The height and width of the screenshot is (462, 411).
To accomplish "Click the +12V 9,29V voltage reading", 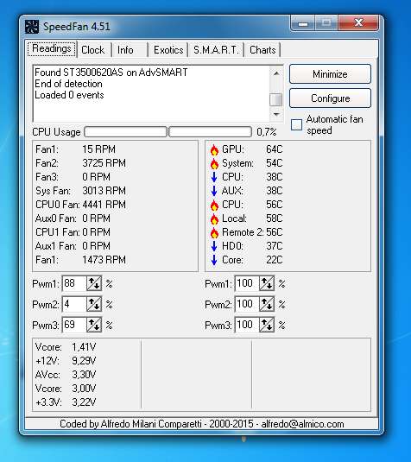I will point(66,361).
